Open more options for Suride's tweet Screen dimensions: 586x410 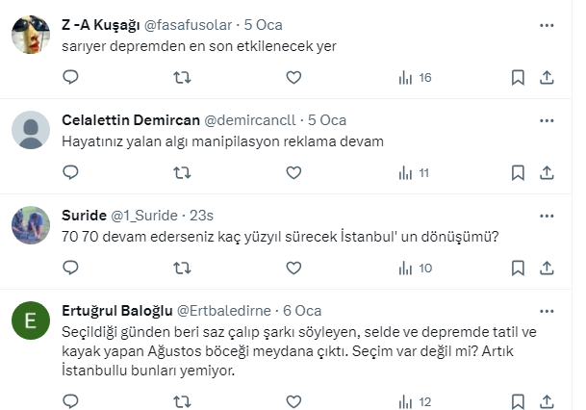[547, 215]
